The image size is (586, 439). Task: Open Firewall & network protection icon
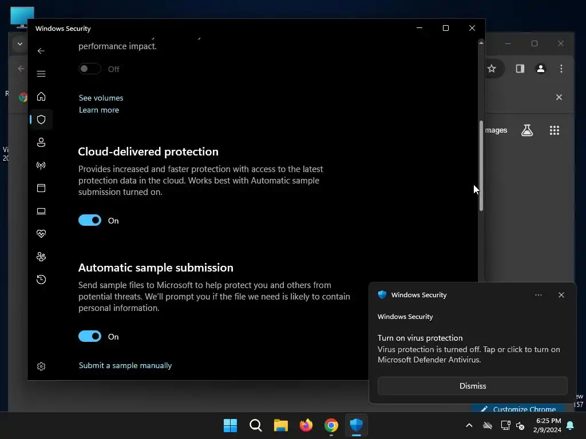[x=41, y=165]
